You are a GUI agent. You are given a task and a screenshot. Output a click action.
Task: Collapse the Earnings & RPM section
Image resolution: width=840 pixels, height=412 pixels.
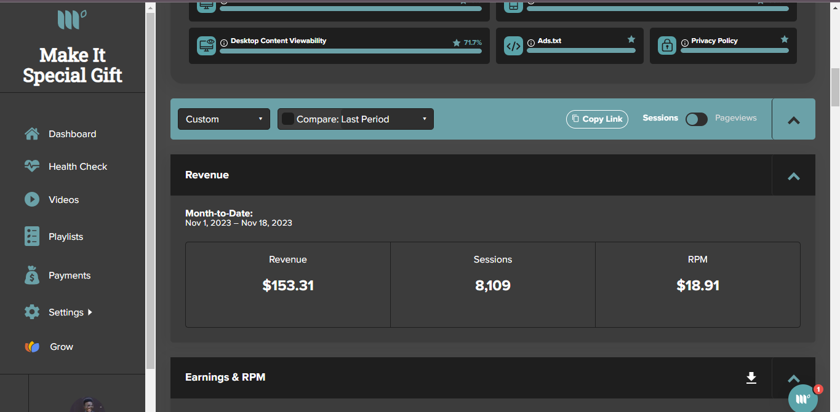tap(794, 378)
